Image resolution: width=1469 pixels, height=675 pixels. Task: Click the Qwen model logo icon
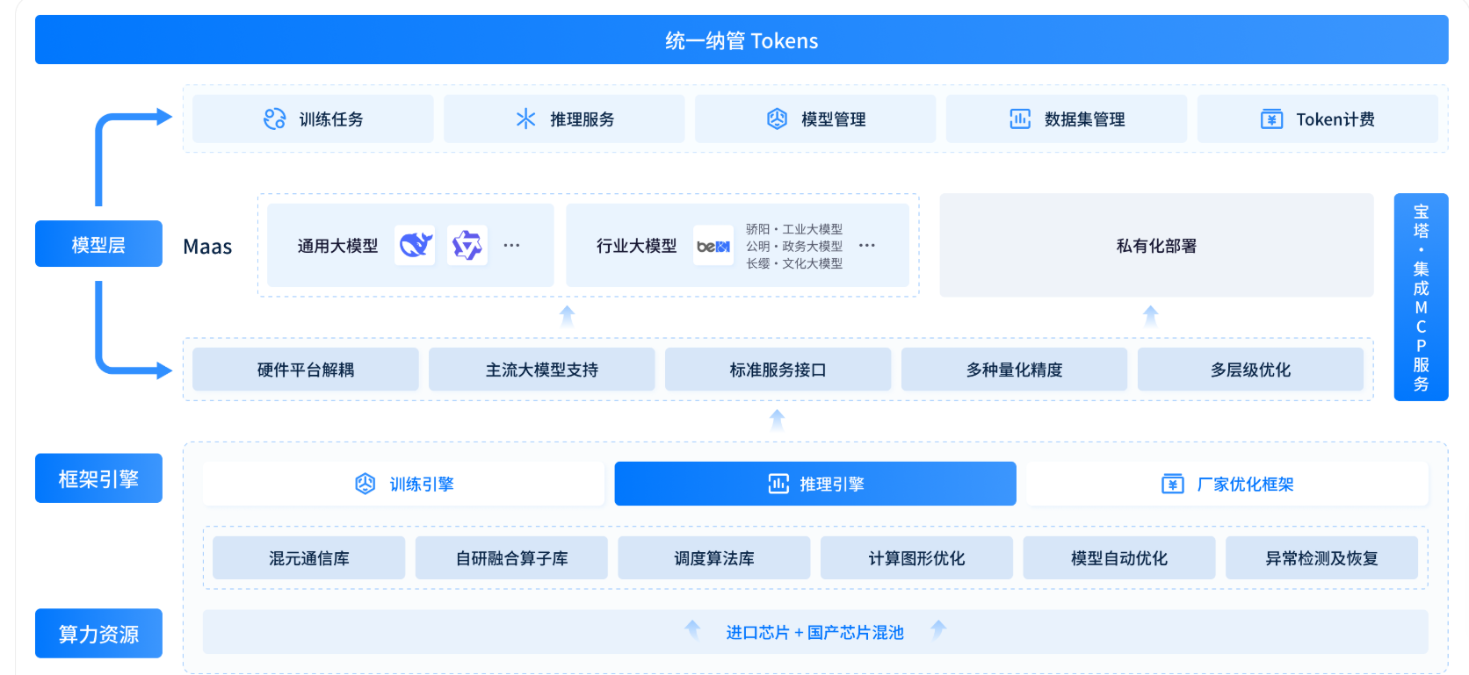467,246
